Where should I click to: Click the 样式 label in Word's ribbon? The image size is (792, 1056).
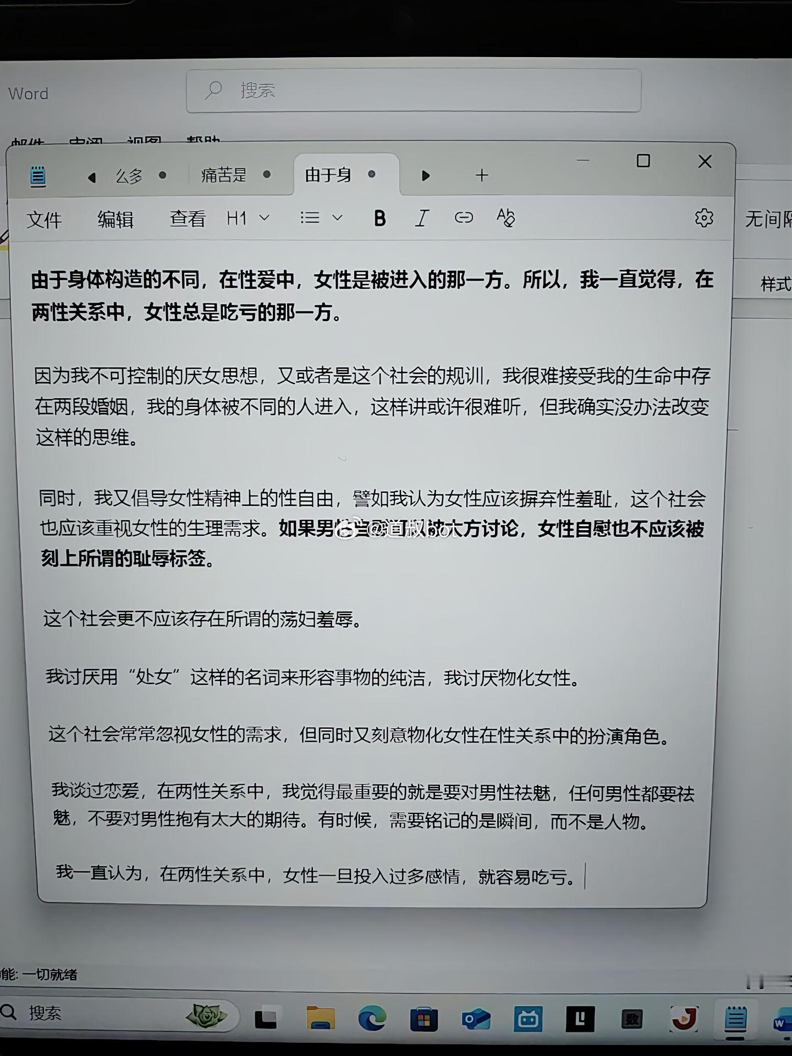[776, 284]
